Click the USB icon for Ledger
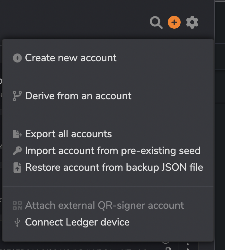The height and width of the screenshot is (250, 225). tap(17, 222)
